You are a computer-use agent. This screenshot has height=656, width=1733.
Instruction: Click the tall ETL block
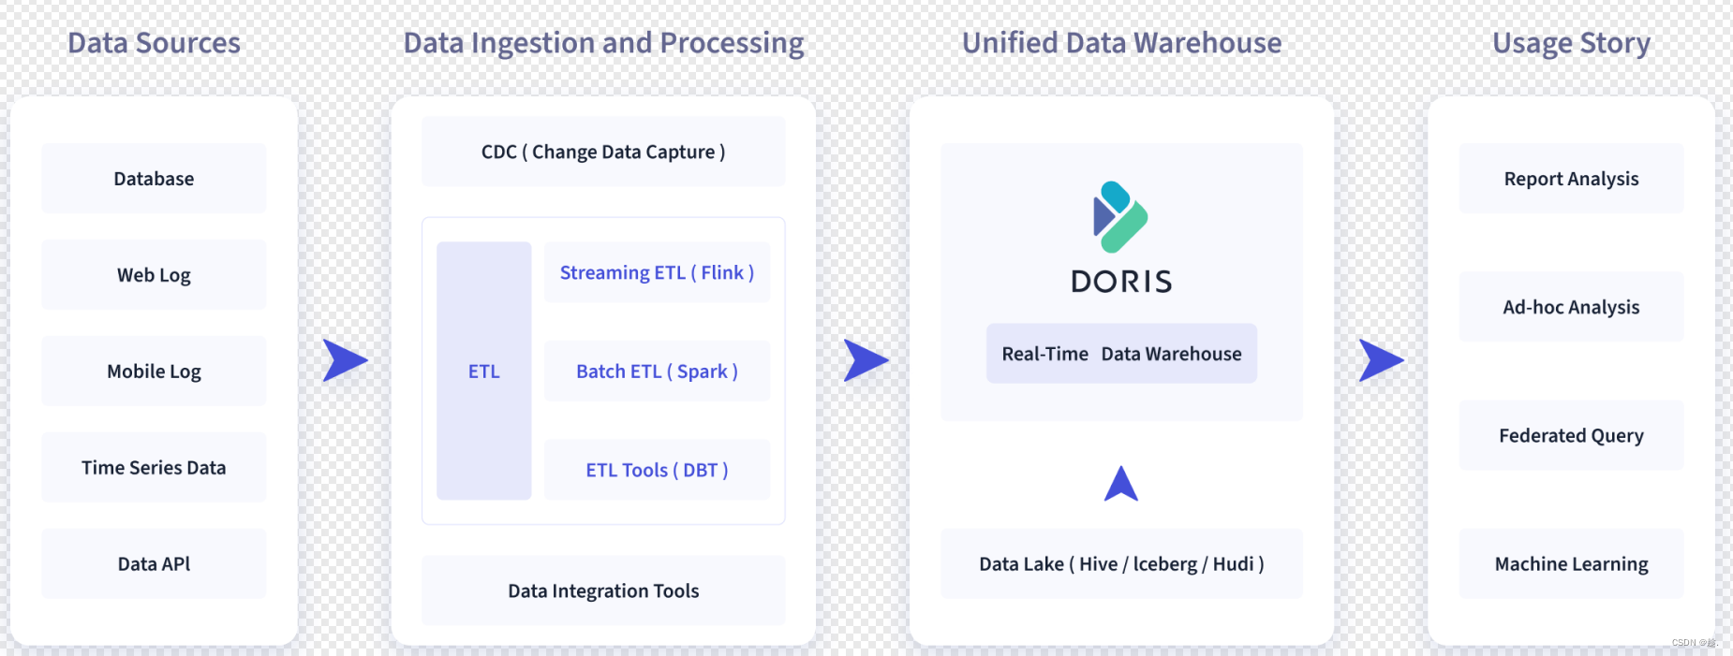coord(484,371)
